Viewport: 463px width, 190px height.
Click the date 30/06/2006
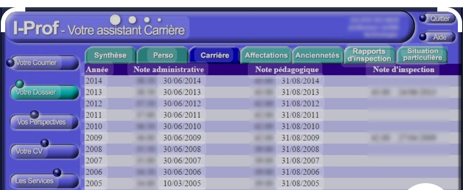point(182,172)
